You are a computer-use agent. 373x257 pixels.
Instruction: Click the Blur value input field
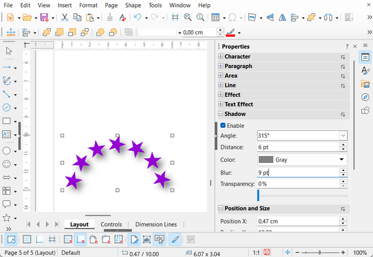point(297,173)
